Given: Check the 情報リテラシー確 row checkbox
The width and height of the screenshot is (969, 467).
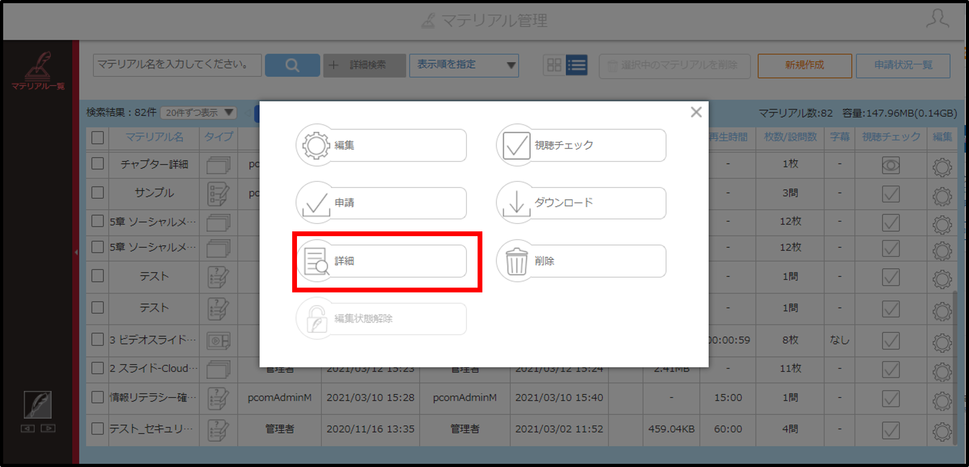Looking at the screenshot, I should coord(98,397).
